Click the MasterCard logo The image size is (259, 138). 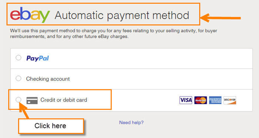(x=201, y=100)
